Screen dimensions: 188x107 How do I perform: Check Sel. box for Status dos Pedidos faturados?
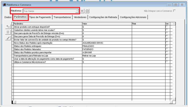(167, 49)
